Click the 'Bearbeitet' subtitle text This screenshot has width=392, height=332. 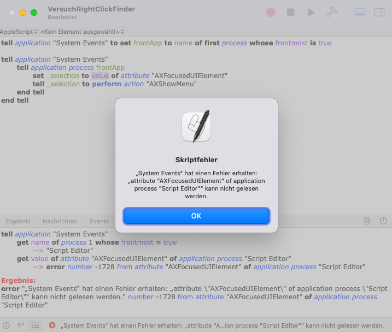click(x=62, y=17)
